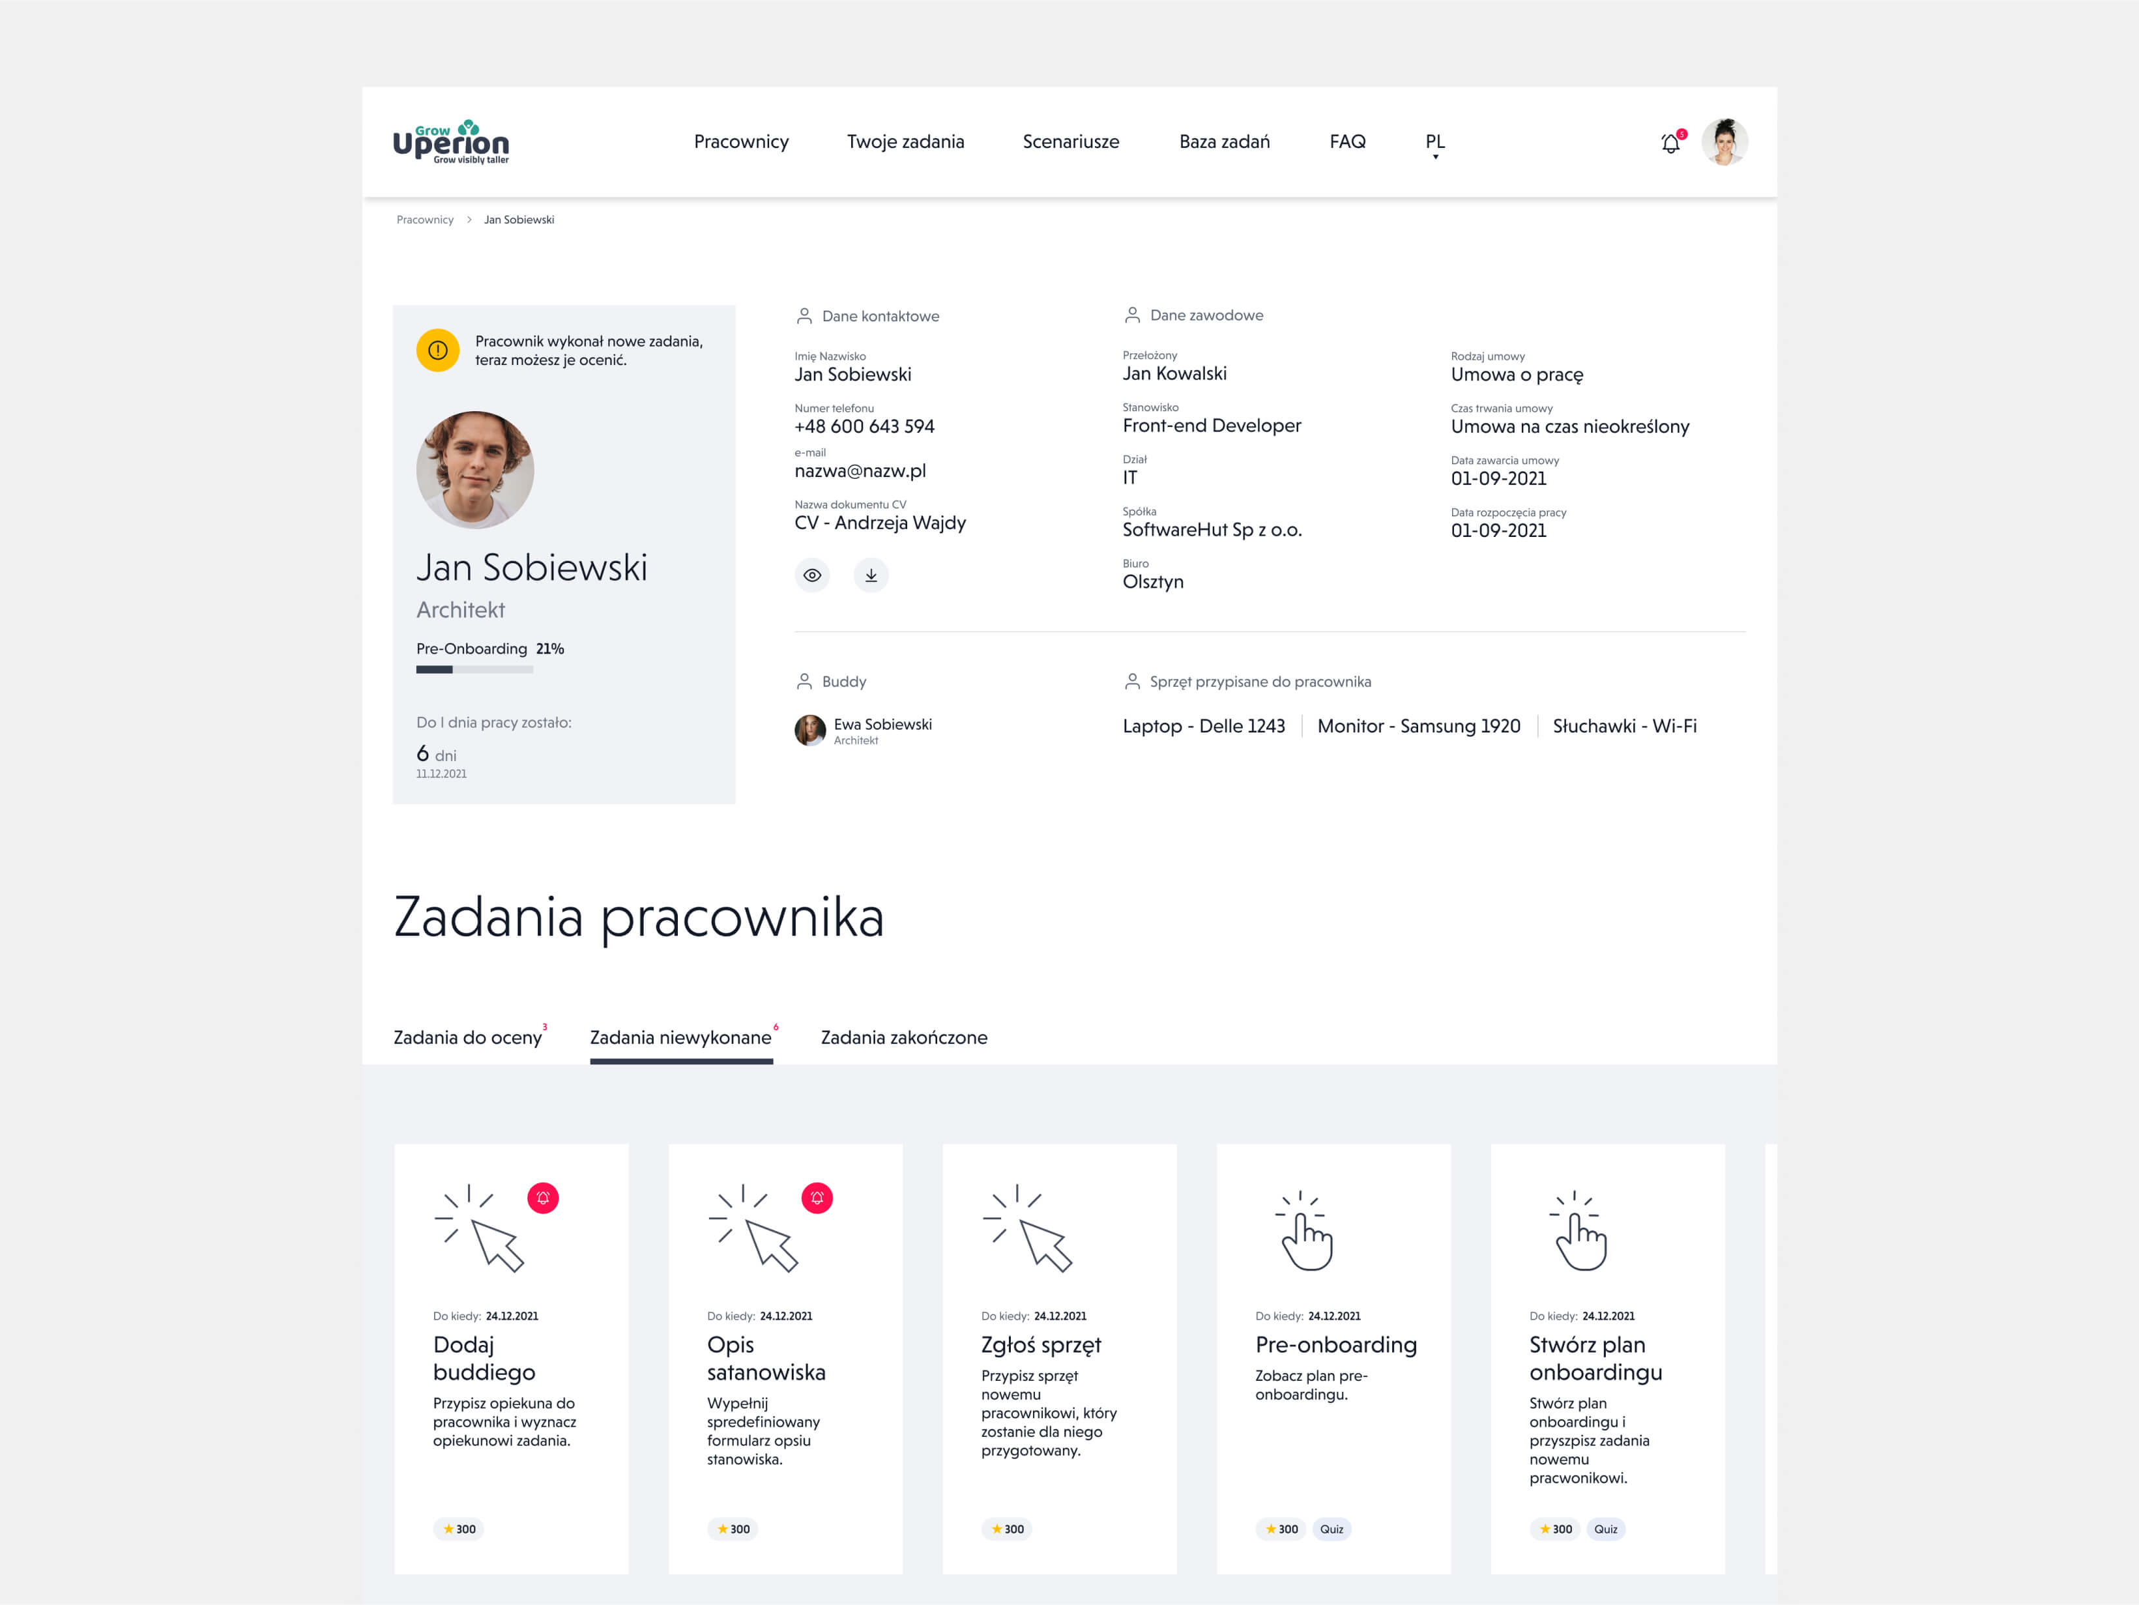
Task: Click the yellow warning alert icon
Action: (x=437, y=350)
